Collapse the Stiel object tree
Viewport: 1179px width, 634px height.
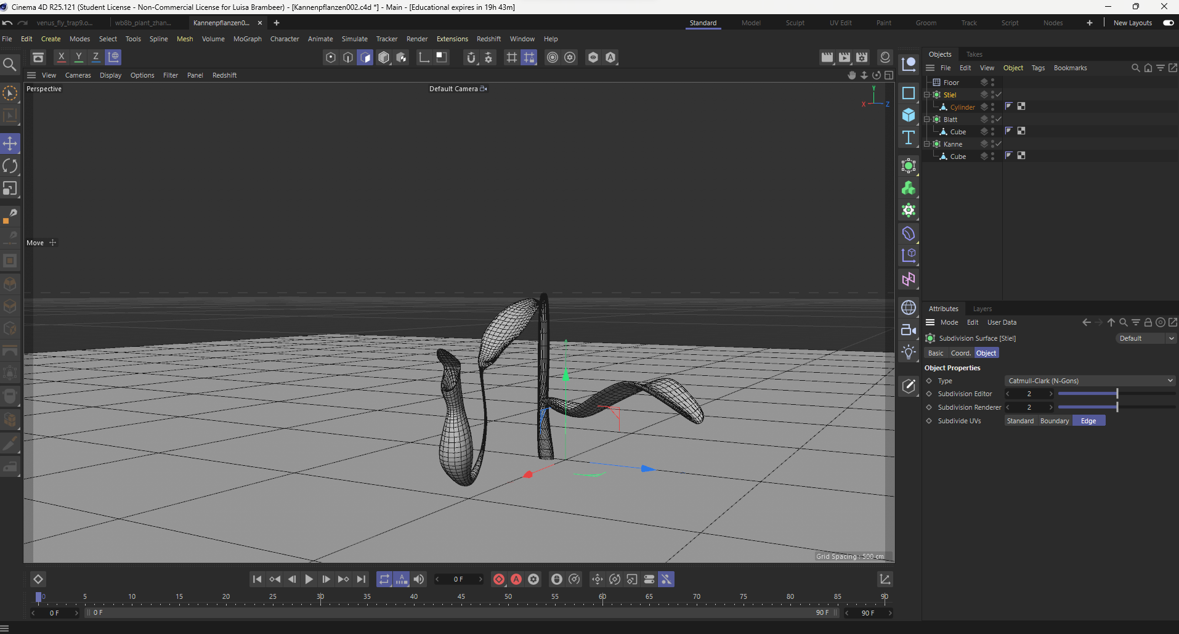[927, 95]
